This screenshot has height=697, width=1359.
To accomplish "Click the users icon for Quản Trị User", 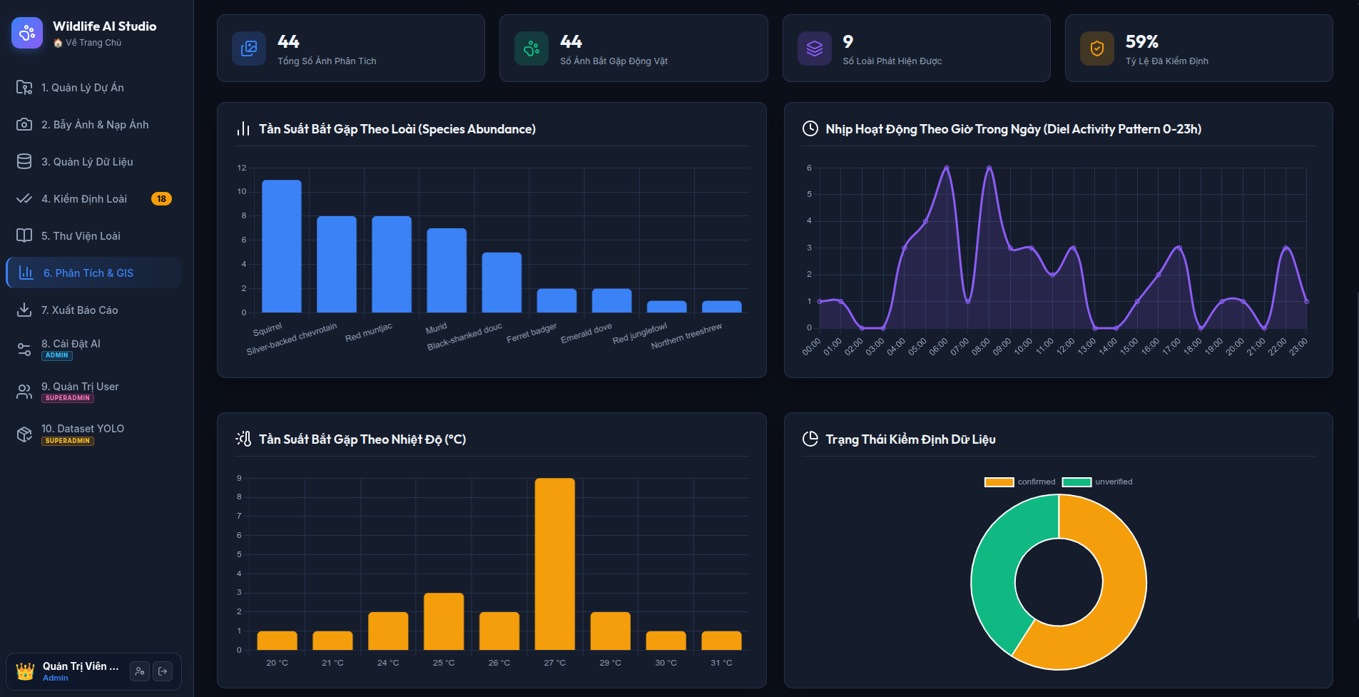I will 24,392.
